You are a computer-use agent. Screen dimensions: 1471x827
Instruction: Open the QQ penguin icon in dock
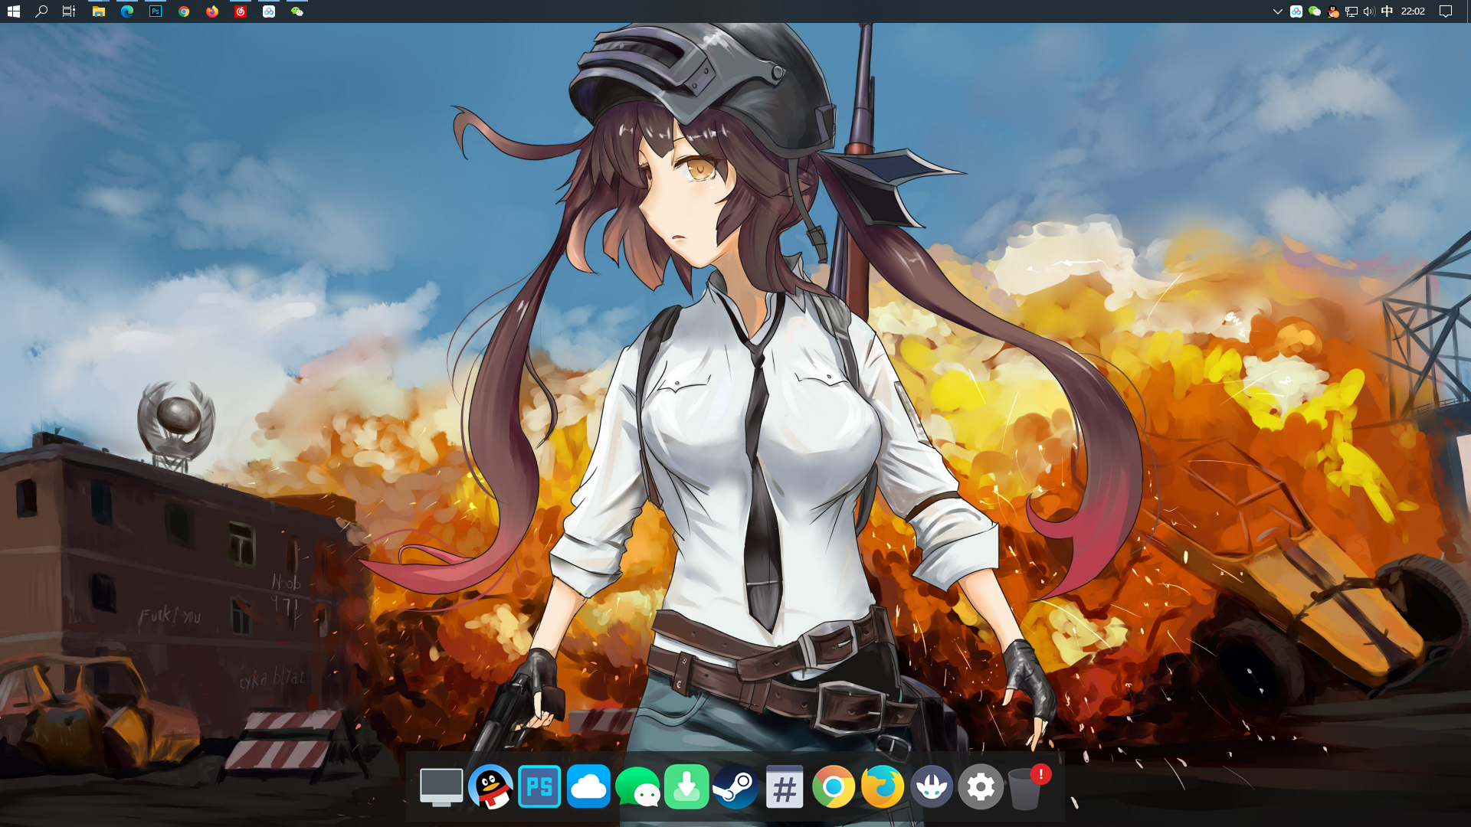[490, 786]
